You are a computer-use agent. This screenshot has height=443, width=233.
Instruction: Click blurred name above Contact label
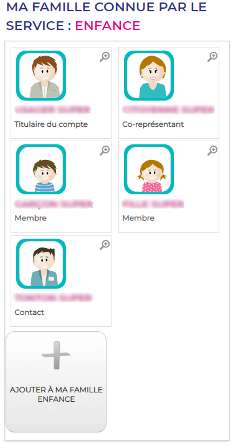[53, 297]
